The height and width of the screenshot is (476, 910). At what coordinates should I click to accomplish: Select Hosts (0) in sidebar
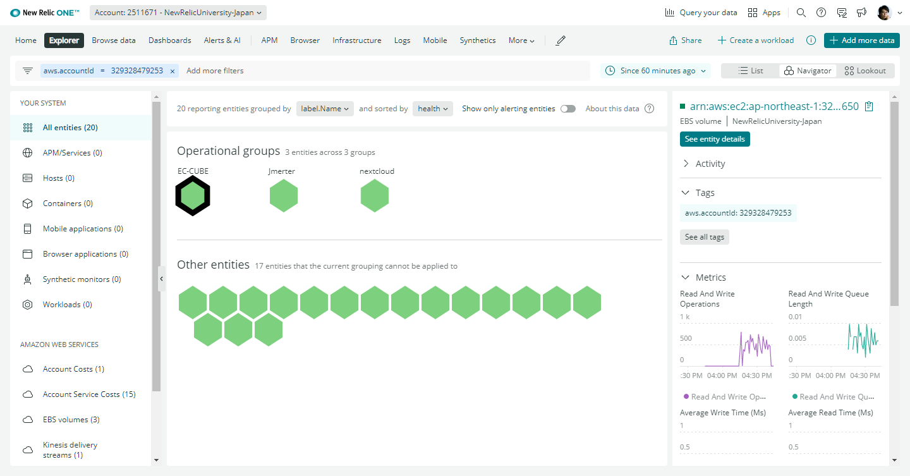81,178
